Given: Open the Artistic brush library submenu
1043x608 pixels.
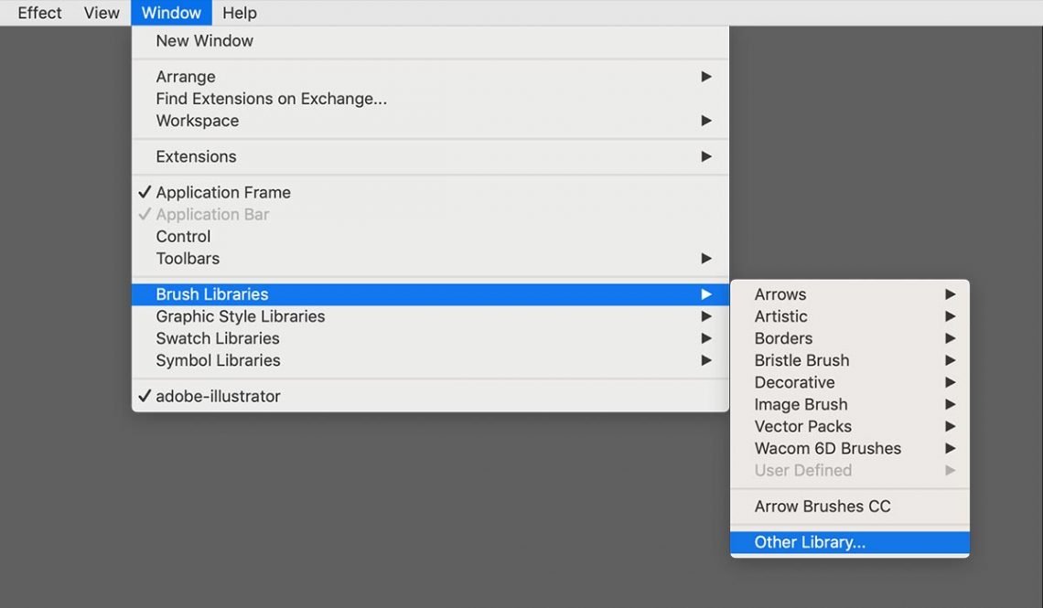Looking at the screenshot, I should 780,315.
